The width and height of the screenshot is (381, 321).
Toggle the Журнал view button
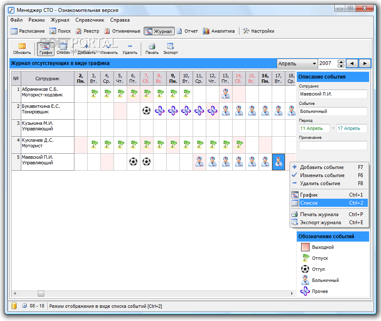(158, 31)
